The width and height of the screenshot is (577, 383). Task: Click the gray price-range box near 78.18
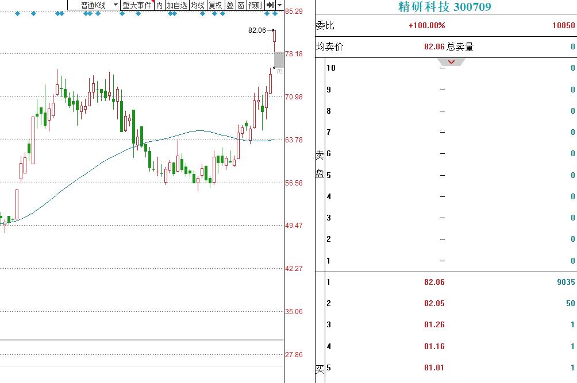click(279, 60)
